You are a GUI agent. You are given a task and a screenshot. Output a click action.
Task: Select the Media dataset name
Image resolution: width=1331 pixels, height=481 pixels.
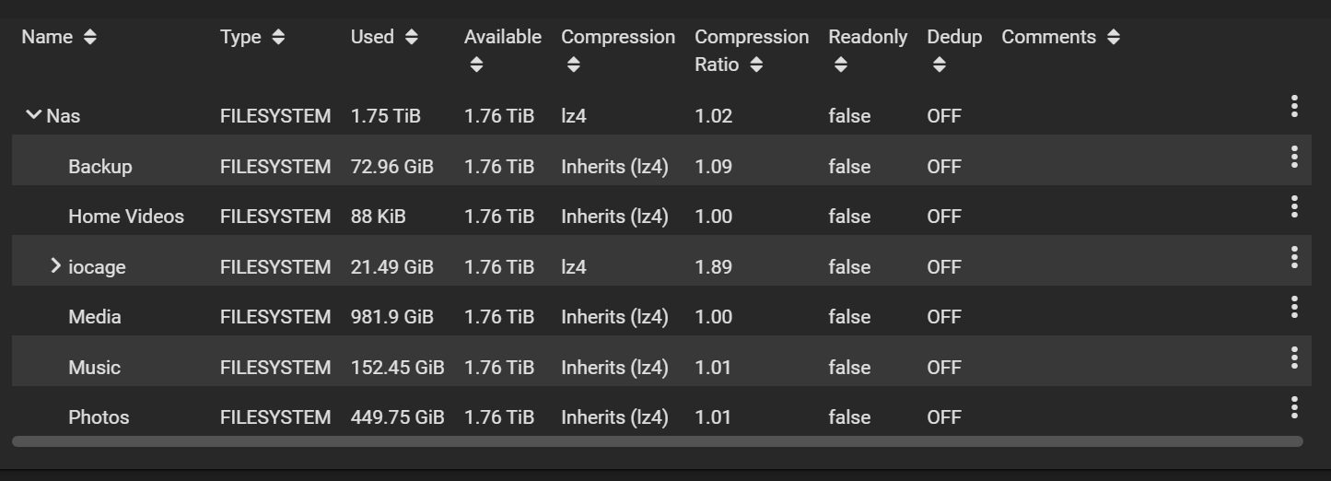pyautogui.click(x=94, y=317)
